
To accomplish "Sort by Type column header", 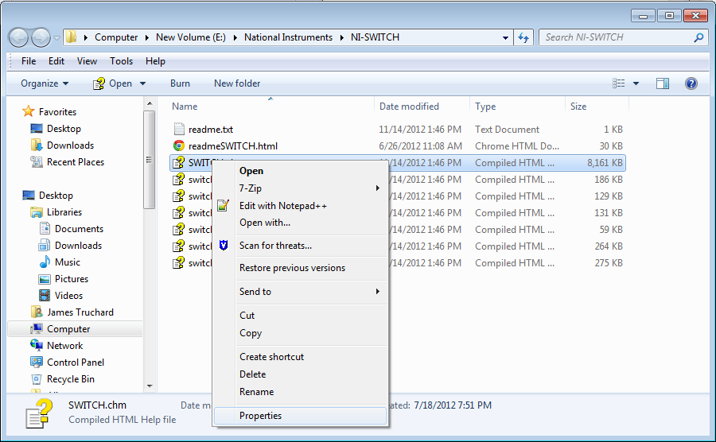I will [485, 107].
